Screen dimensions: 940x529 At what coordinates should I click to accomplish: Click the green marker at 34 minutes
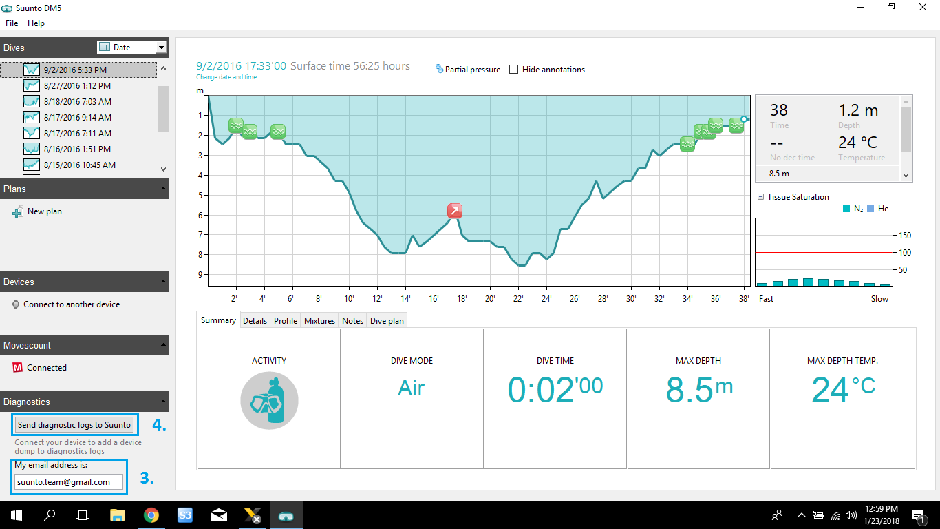[687, 144]
